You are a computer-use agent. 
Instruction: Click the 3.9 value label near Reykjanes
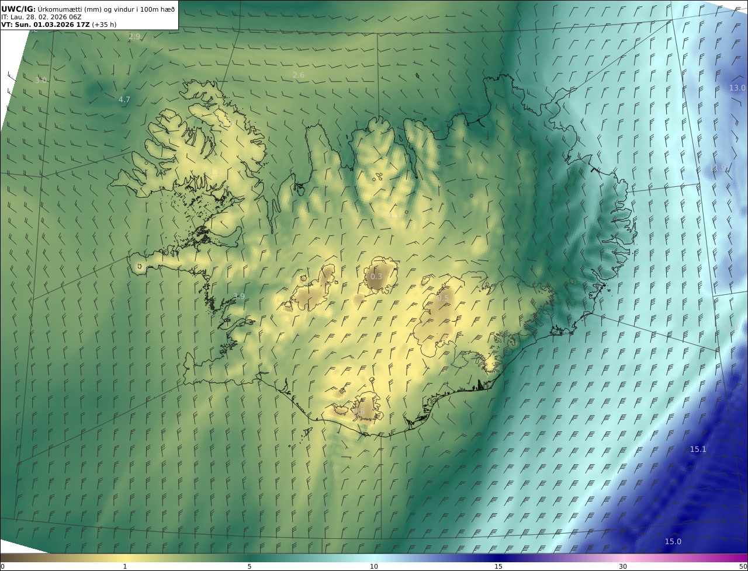239,296
